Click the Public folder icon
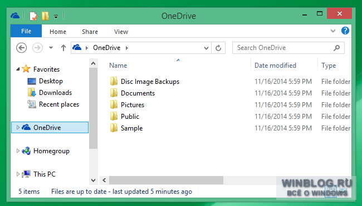362x206 pixels. tap(114, 116)
